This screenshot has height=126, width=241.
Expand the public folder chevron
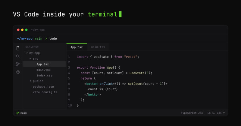click(x=30, y=81)
